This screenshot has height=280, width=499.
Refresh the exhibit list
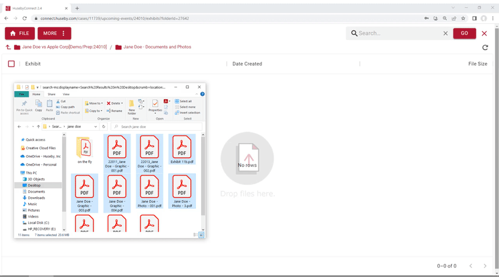pos(485,47)
